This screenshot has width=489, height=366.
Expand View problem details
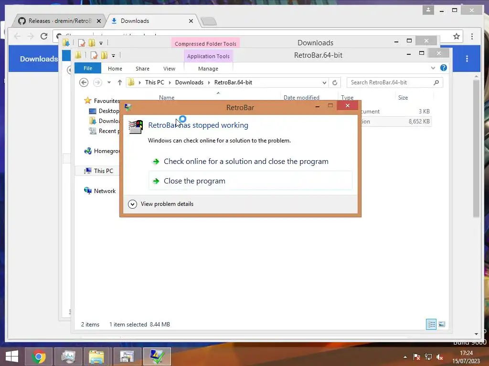[161, 204]
